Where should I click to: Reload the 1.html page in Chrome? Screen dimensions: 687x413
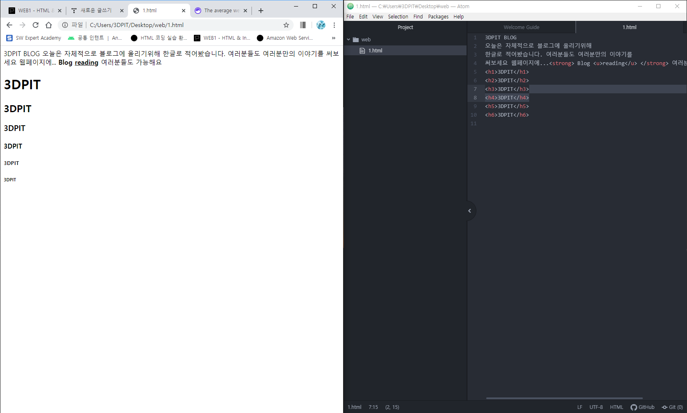click(36, 25)
